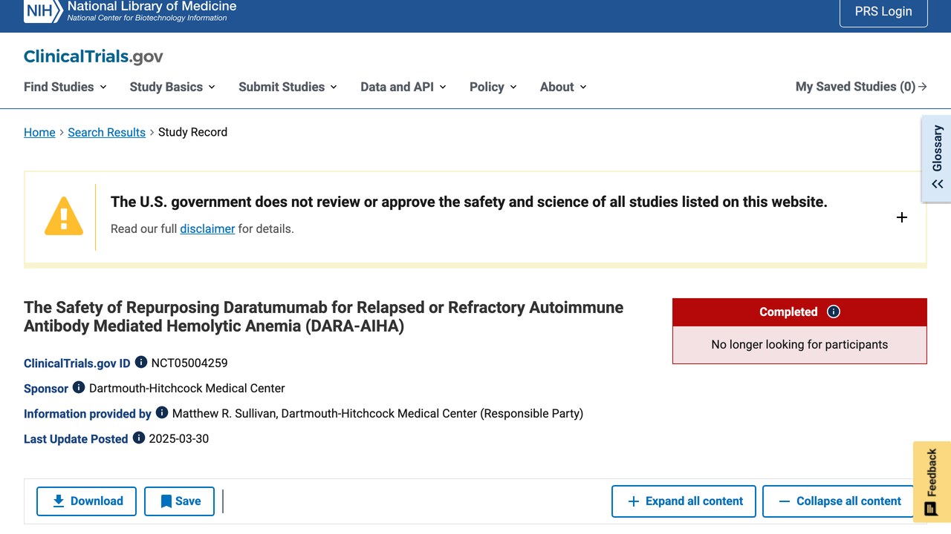Download the study record
This screenshot has width=951, height=534.
point(86,501)
